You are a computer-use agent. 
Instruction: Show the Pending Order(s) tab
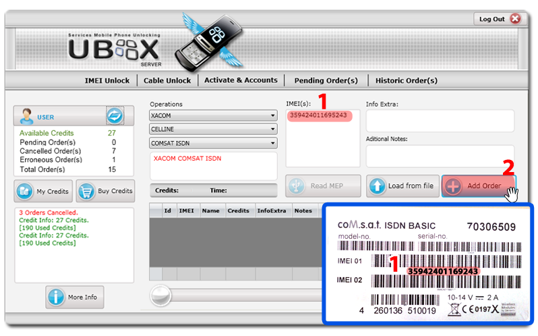click(x=326, y=81)
